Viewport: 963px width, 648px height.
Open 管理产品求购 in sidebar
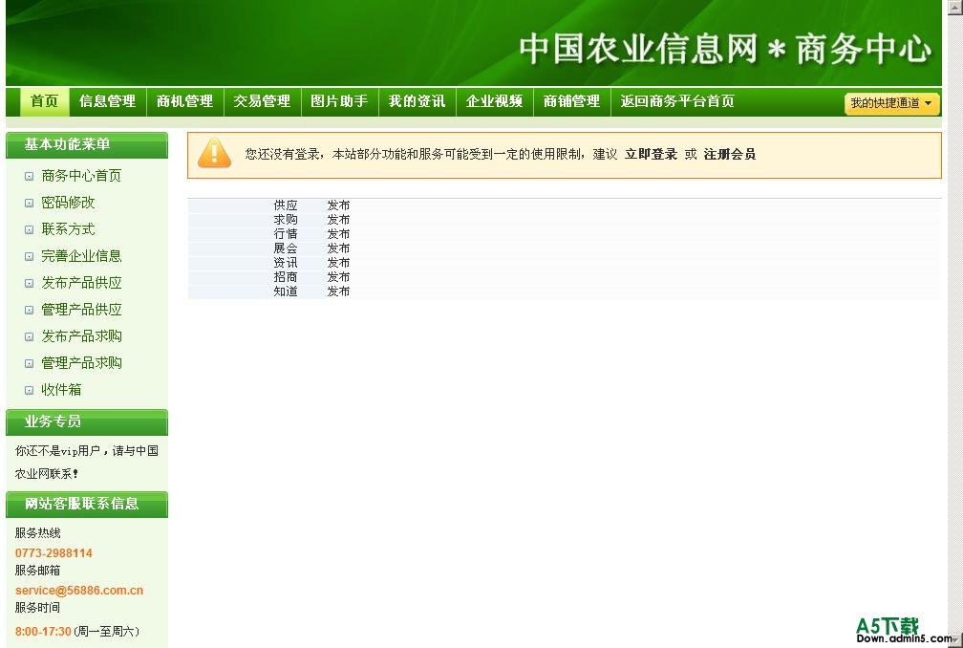click(x=81, y=363)
